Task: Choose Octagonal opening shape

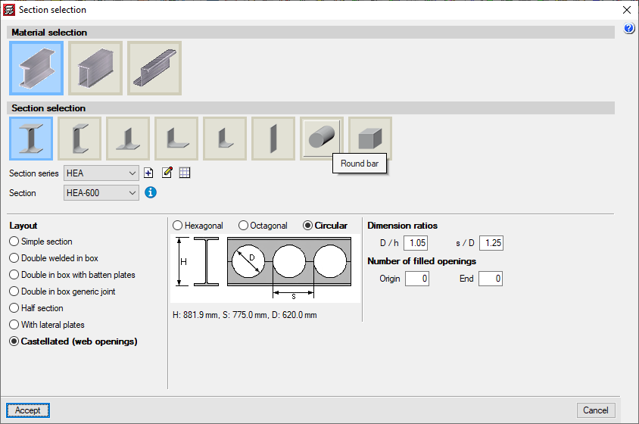Action: [263, 226]
